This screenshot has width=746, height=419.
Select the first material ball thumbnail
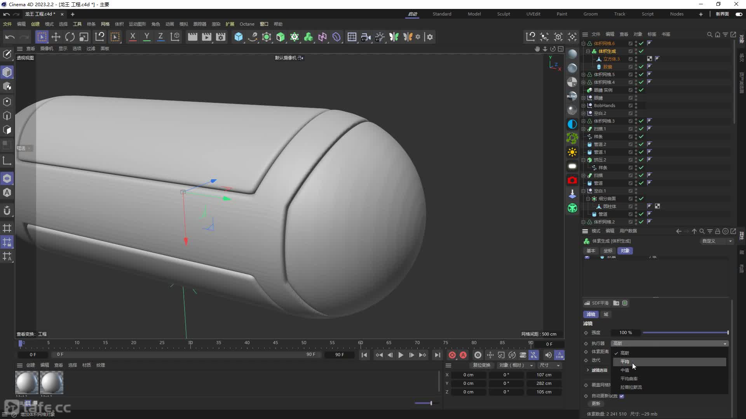coord(27,383)
